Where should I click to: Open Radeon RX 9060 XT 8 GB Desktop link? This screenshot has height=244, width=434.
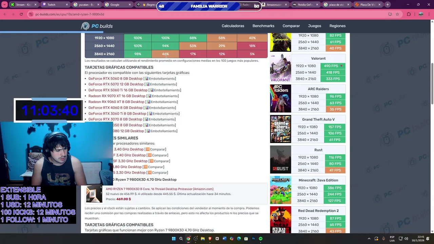tap(116, 102)
